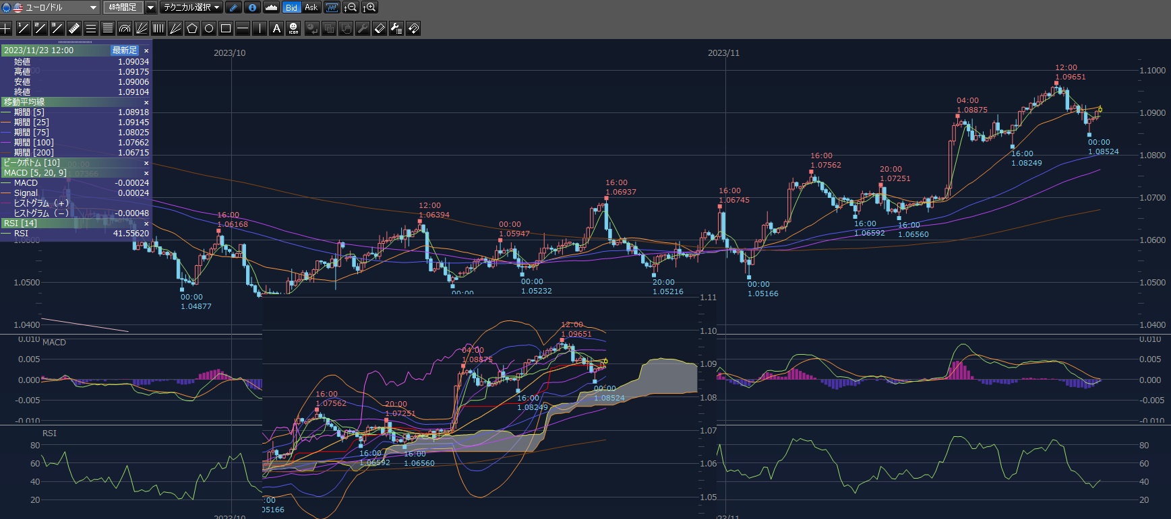Select the Fibonacci fan drawing tool

pos(142,28)
